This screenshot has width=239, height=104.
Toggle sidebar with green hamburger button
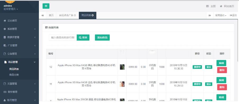pos(46,6)
